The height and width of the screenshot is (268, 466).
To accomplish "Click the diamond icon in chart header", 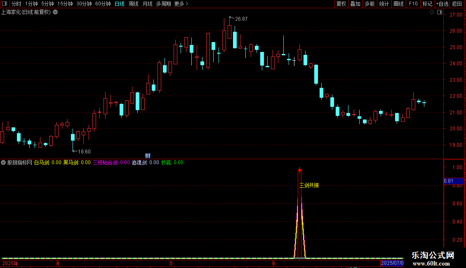I will pyautogui.click(x=432, y=12).
